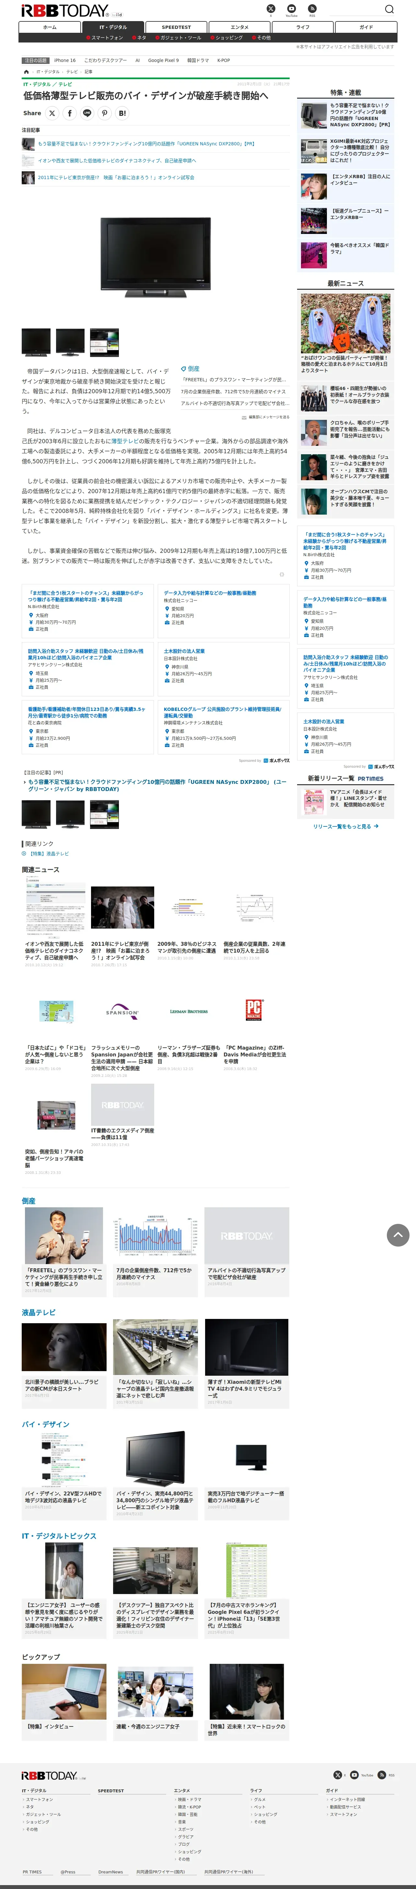Open the RSS icon in top header

pos(312,9)
